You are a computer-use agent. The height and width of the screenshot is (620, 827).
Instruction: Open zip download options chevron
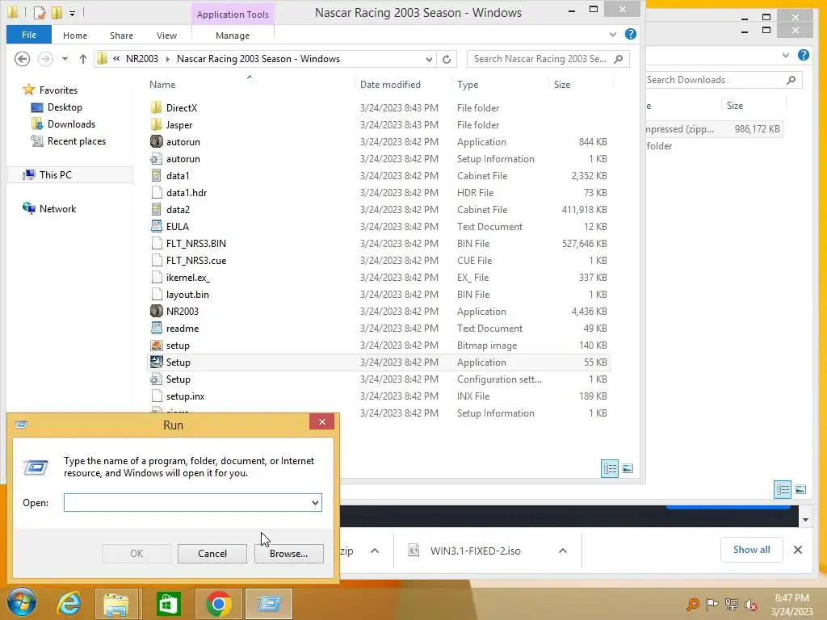coord(375,551)
